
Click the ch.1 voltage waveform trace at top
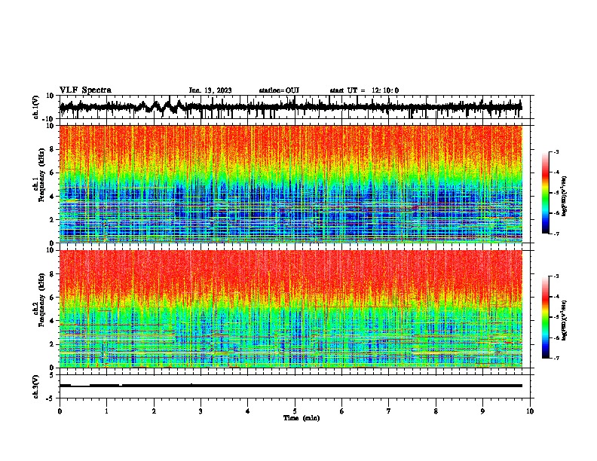291,107
